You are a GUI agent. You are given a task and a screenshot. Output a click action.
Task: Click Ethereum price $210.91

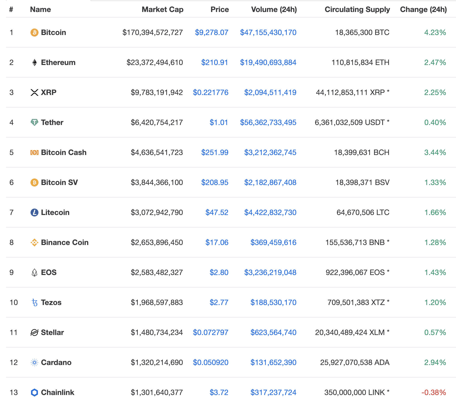[215, 62]
